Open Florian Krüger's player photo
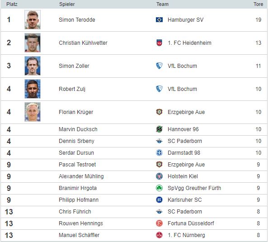Image resolution: width=268 pixels, height=242 pixels. pos(33,112)
